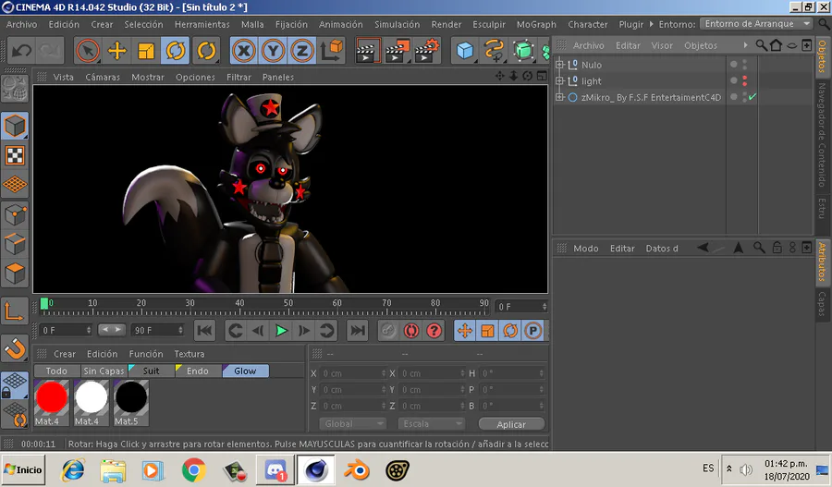Viewport: 832px width, 487px height.
Task: Open the Cámaras viewport menu
Action: pos(103,77)
